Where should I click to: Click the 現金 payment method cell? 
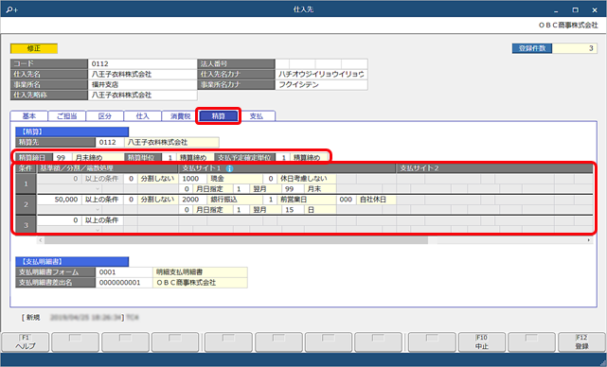235,179
